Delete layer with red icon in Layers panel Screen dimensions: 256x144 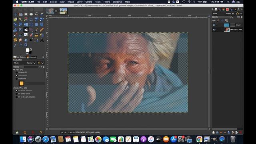click(240, 132)
